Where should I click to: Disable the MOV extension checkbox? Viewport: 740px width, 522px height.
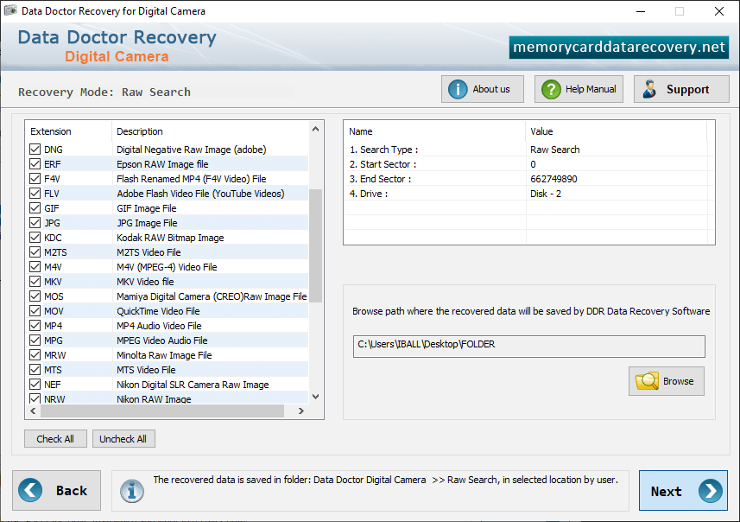[x=35, y=311]
